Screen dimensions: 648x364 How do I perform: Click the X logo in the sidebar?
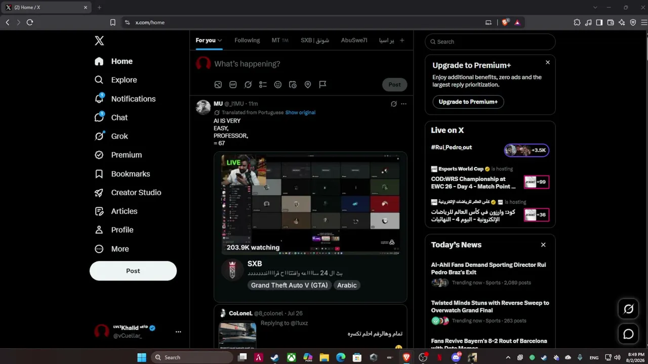tap(99, 41)
